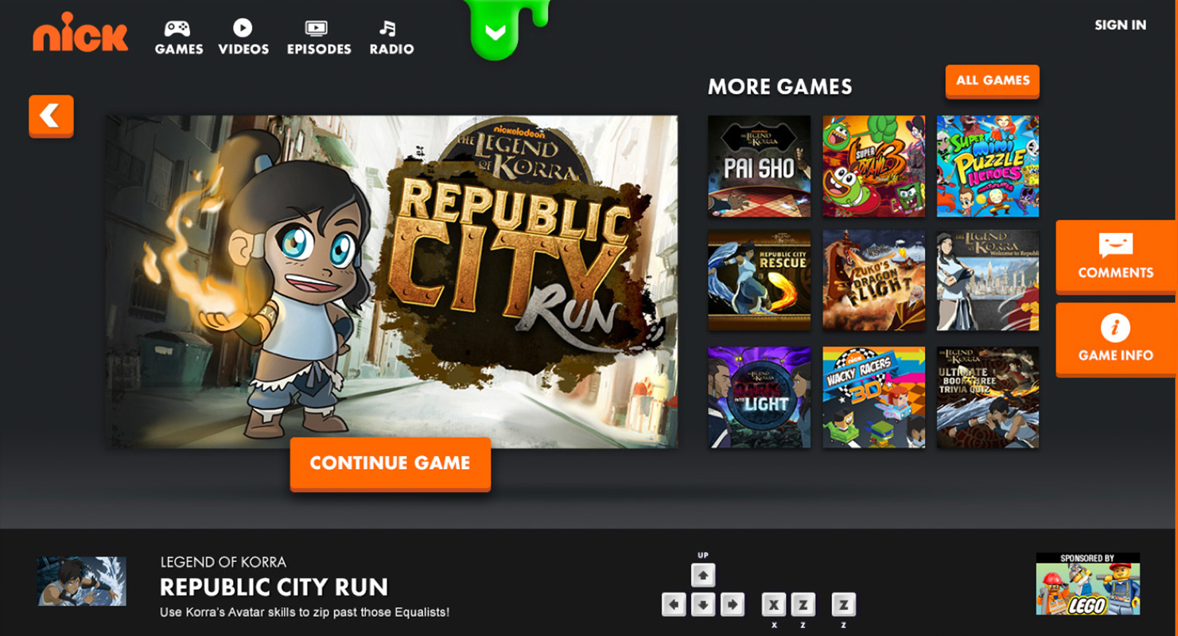Go back with the orange arrow button
This screenshot has width=1178, height=636.
click(x=51, y=117)
